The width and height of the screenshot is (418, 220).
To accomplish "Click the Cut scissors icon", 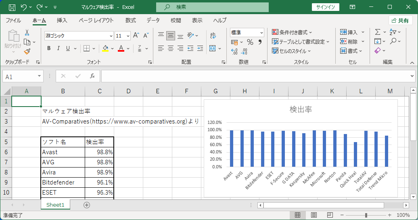I will (27, 33).
